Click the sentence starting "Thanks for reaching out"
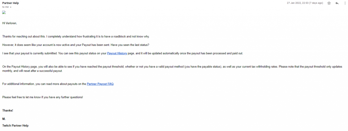This screenshot has height=131, width=348. coord(77,36)
